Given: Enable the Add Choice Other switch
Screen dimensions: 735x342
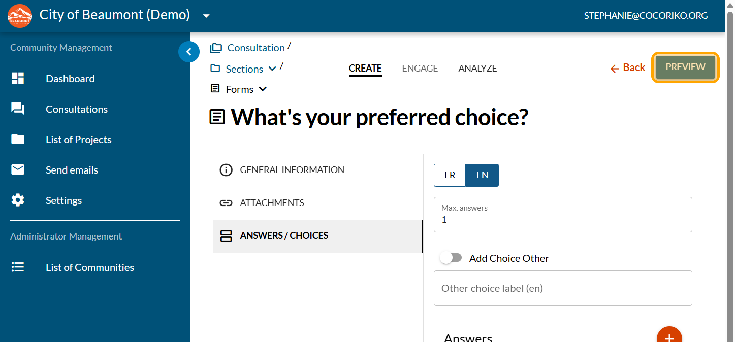Looking at the screenshot, I should coord(451,258).
